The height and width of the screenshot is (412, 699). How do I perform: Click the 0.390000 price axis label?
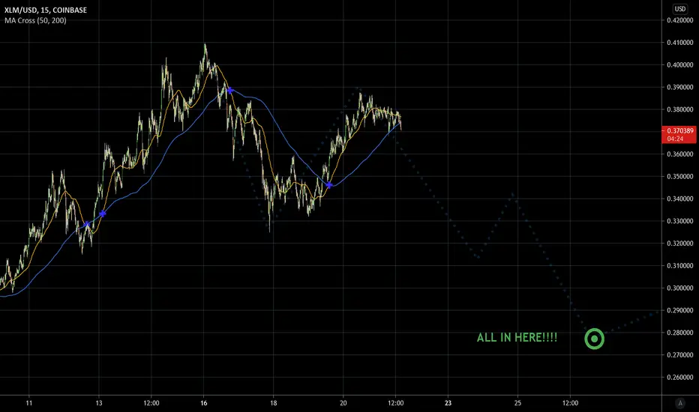pos(679,87)
